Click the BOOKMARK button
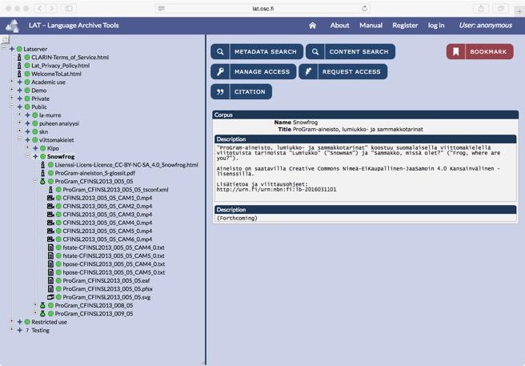Viewport: 525px width, 366px height. 480,51
